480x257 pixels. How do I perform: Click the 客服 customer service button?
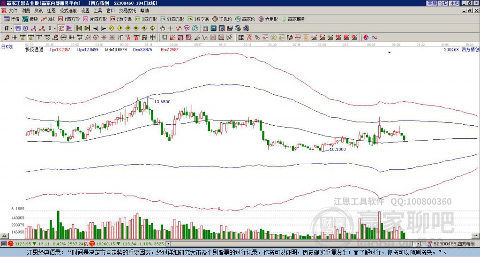click(x=432, y=3)
